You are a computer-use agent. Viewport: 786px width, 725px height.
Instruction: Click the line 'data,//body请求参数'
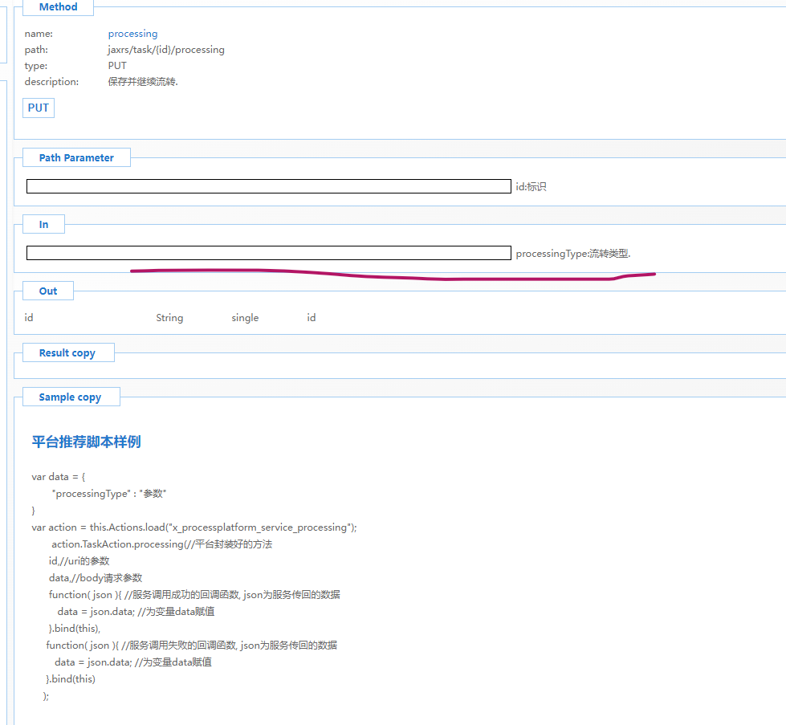coord(96,577)
